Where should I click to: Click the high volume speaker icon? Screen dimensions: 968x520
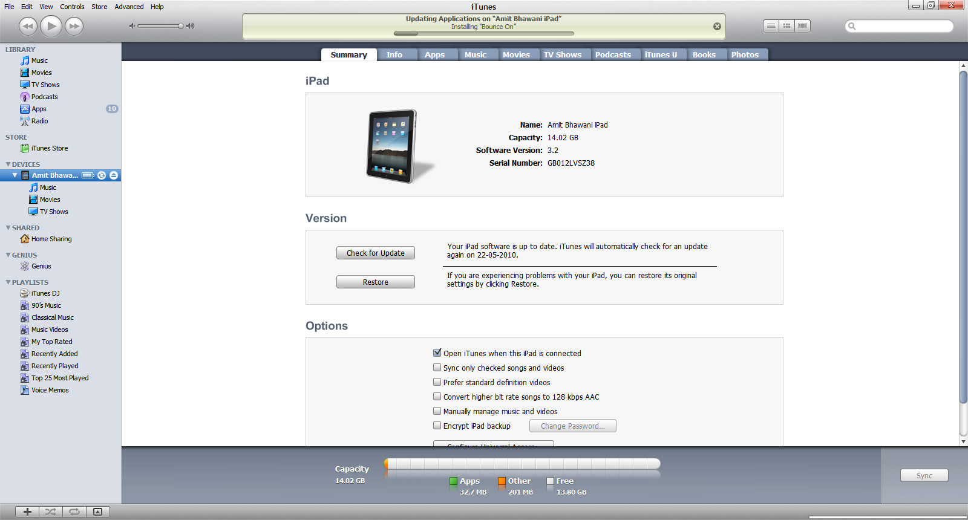point(191,26)
